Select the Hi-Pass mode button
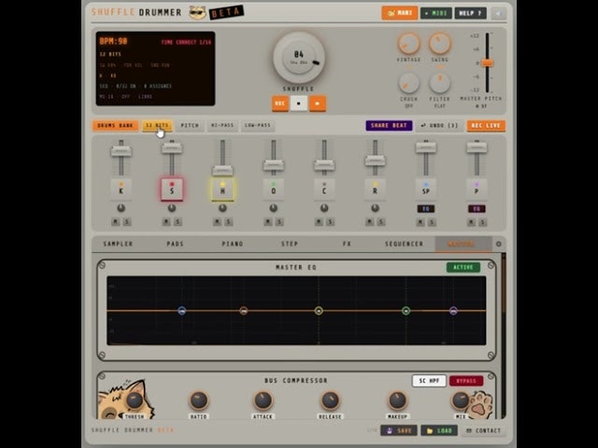The width and height of the screenshot is (598, 448). (x=222, y=125)
